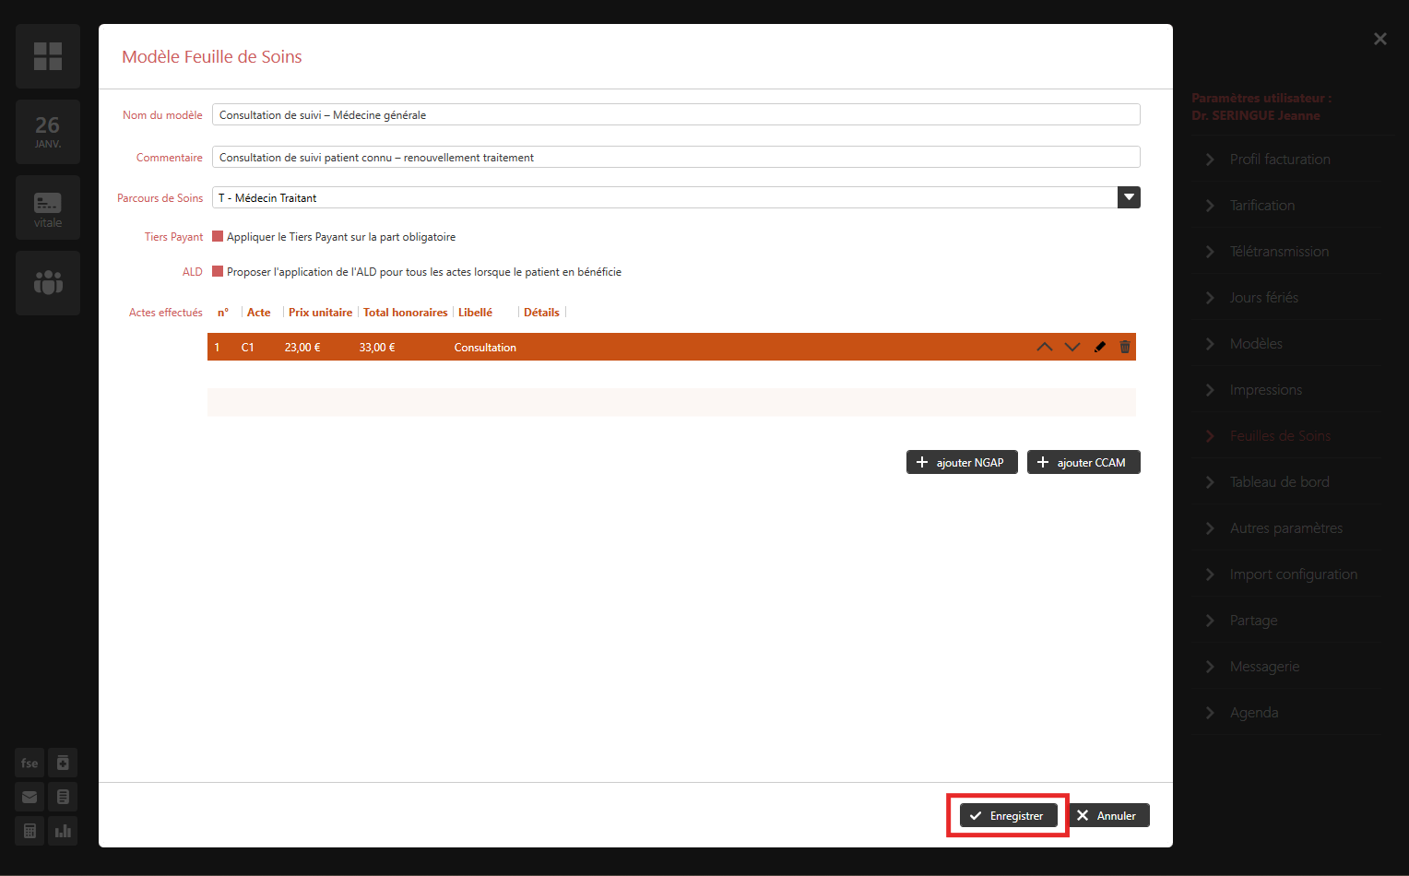This screenshot has height=876, width=1409.
Task: Open the Parcours de Soins dropdown arrow
Action: (1129, 197)
